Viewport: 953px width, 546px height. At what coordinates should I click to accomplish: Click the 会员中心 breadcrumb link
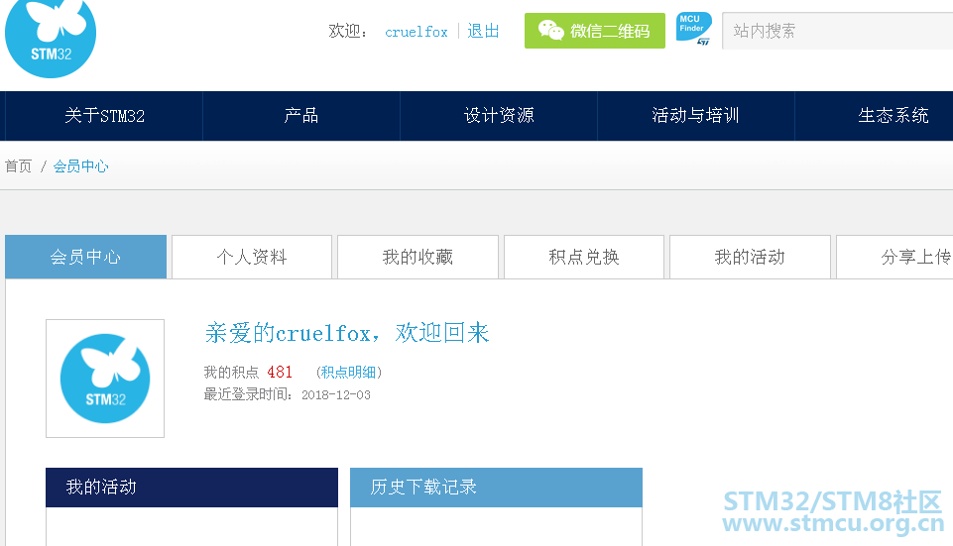[81, 166]
